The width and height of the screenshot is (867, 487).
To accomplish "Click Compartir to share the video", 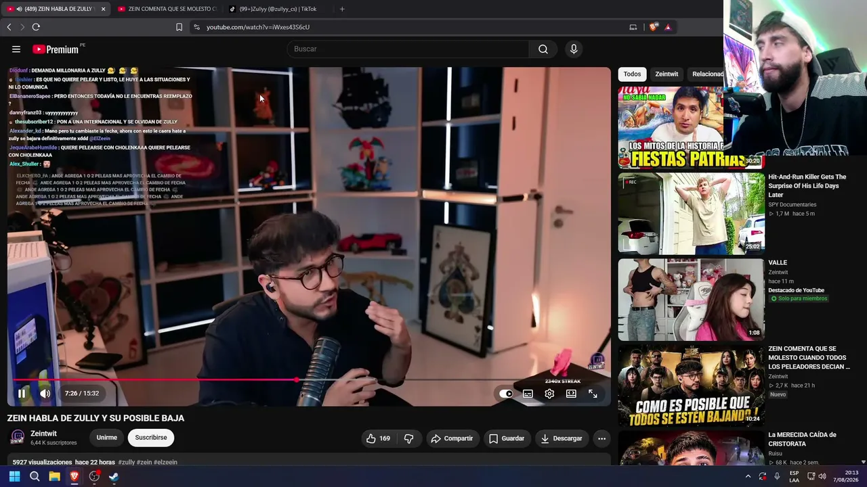I will pyautogui.click(x=452, y=438).
